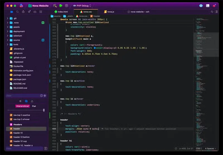The image size is (223, 155).
Task: Open the all sidebars grid icon
Action: [41, 12]
